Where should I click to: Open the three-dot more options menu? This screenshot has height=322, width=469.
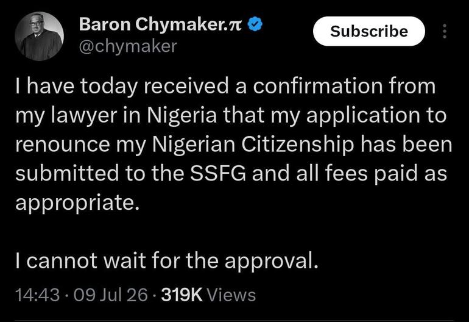coord(445,31)
